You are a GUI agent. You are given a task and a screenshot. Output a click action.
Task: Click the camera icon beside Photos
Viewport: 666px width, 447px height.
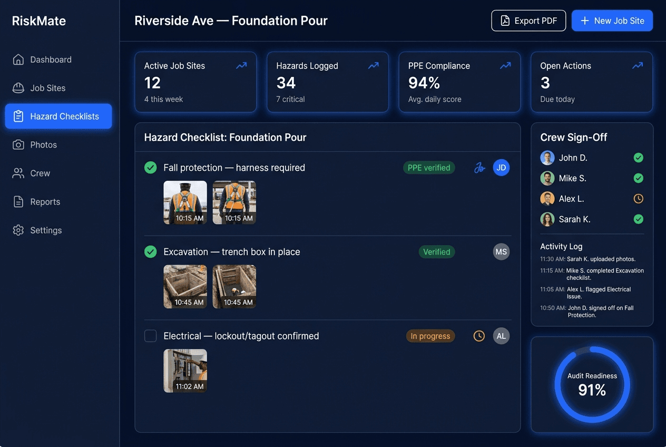tap(18, 145)
